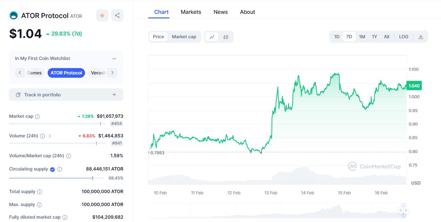Click the Market cap rank progress bar
The image size is (441, 222).
[58, 124]
